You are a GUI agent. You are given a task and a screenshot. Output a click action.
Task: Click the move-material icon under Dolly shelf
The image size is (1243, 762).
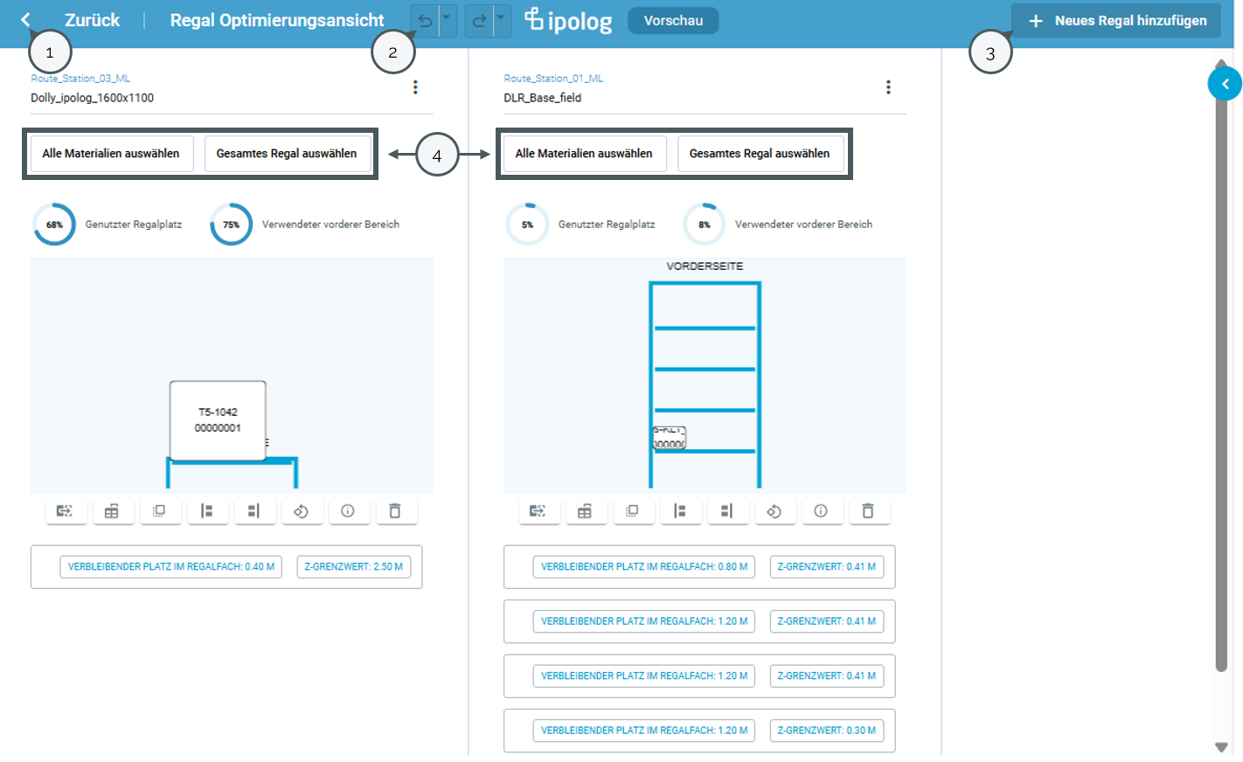tap(65, 511)
